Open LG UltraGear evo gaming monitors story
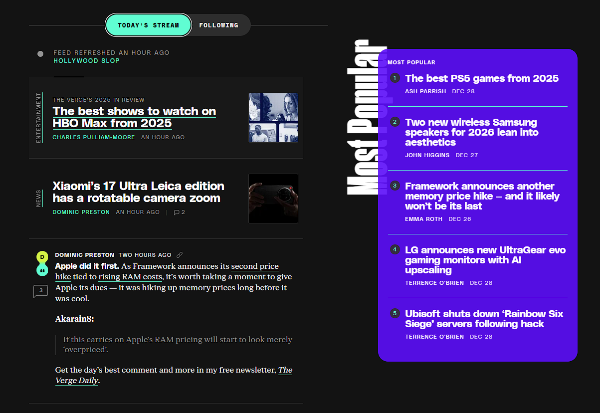The width and height of the screenshot is (600, 413). pos(485,260)
